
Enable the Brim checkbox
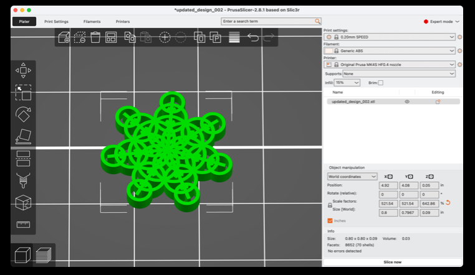coord(380,83)
